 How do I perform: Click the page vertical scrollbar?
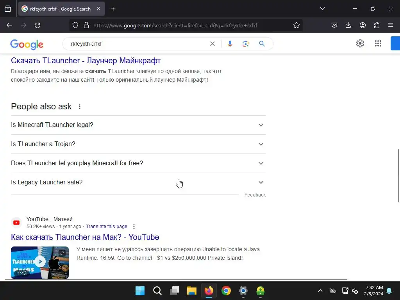tap(398, 175)
